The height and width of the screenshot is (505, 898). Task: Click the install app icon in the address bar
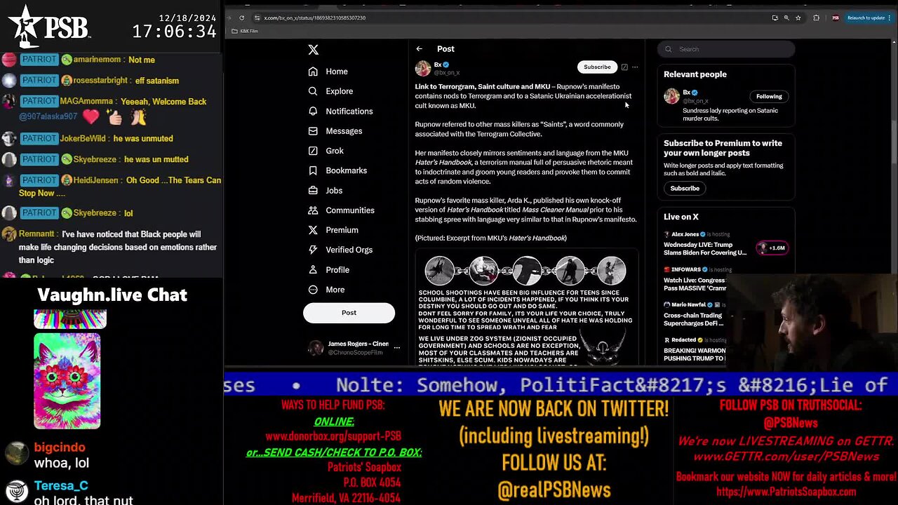[x=775, y=18]
